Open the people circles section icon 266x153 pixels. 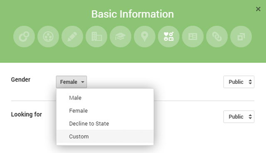pyautogui.click(x=48, y=36)
